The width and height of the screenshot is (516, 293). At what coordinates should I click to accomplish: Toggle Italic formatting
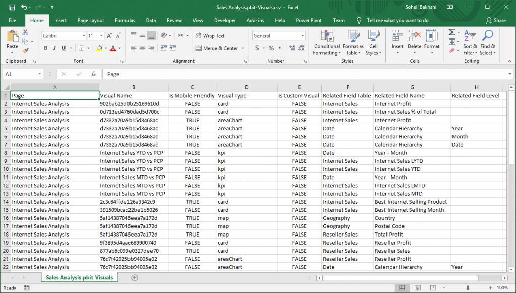[x=54, y=48]
